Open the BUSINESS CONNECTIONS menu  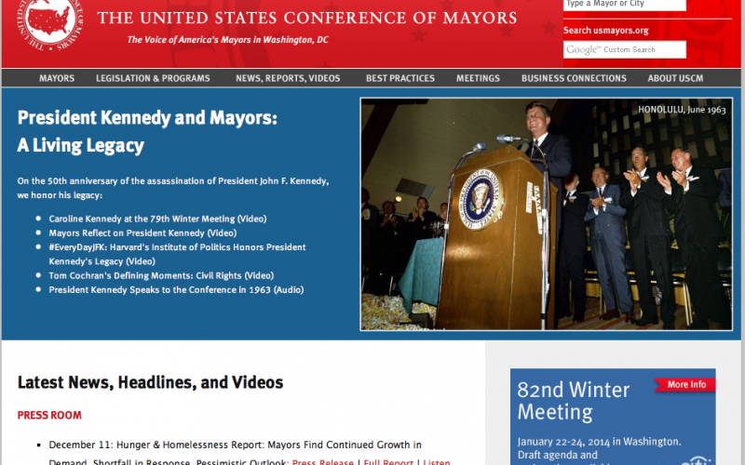click(x=574, y=78)
